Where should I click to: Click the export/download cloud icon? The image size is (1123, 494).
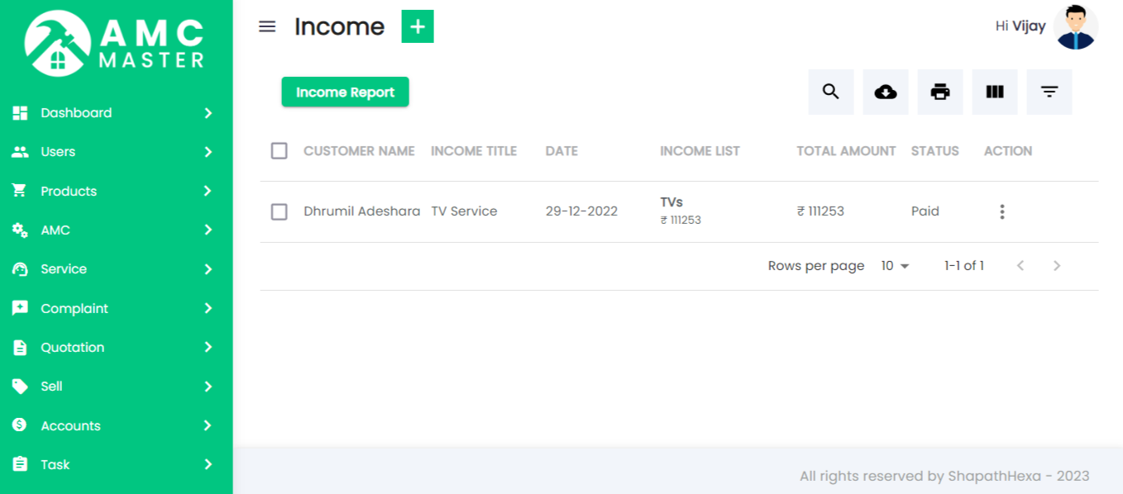886,92
